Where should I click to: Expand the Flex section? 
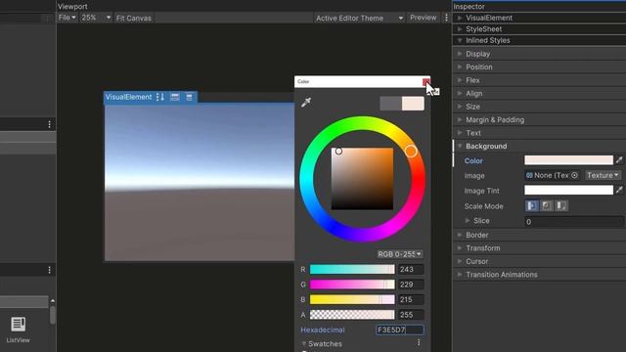coord(460,80)
